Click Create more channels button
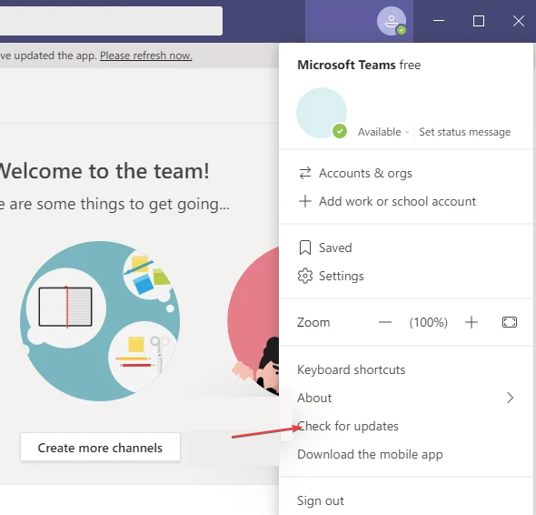This screenshot has height=515, width=536. click(100, 447)
